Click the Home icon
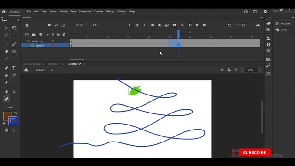This screenshot has width=295, height=166. point(4,12)
